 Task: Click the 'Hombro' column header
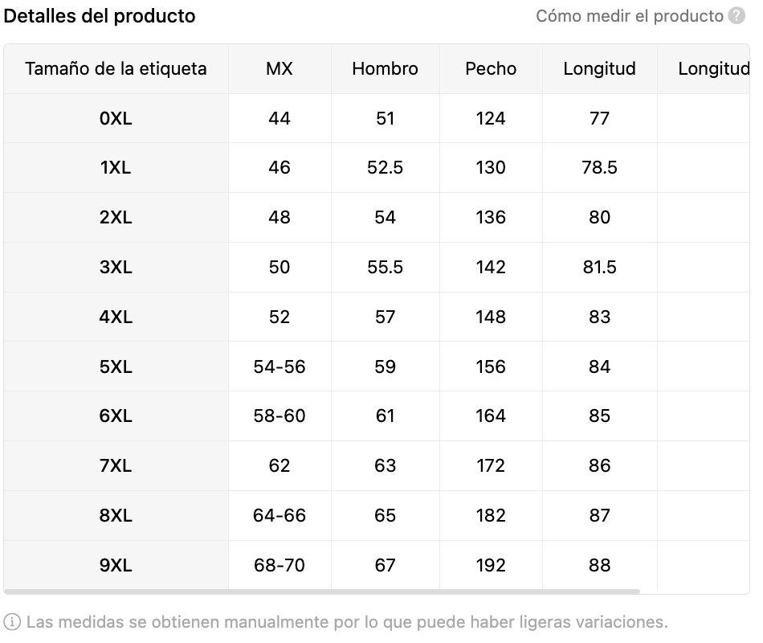(385, 69)
